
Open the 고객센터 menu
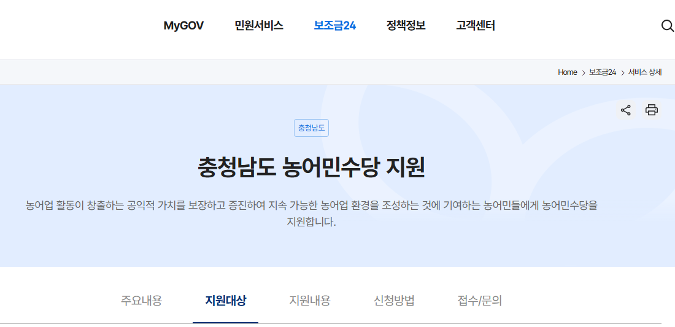pyautogui.click(x=476, y=26)
